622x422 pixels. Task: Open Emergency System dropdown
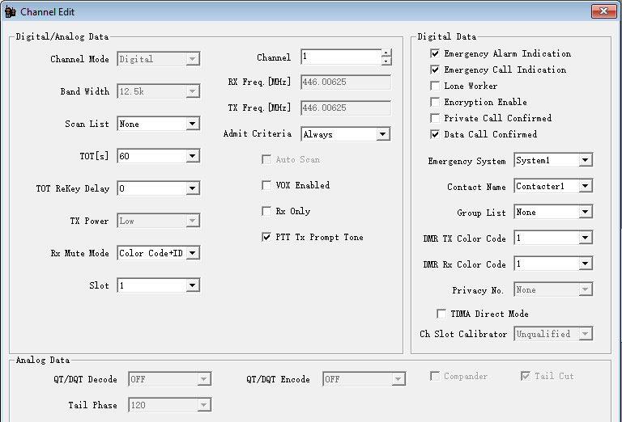[x=585, y=161]
